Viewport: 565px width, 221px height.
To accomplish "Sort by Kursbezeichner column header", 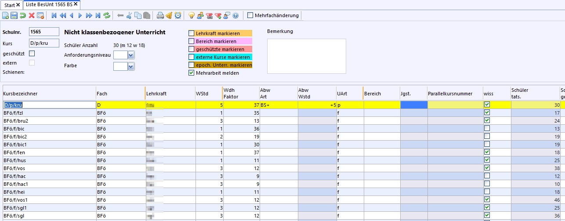I will pyautogui.click(x=49, y=94).
